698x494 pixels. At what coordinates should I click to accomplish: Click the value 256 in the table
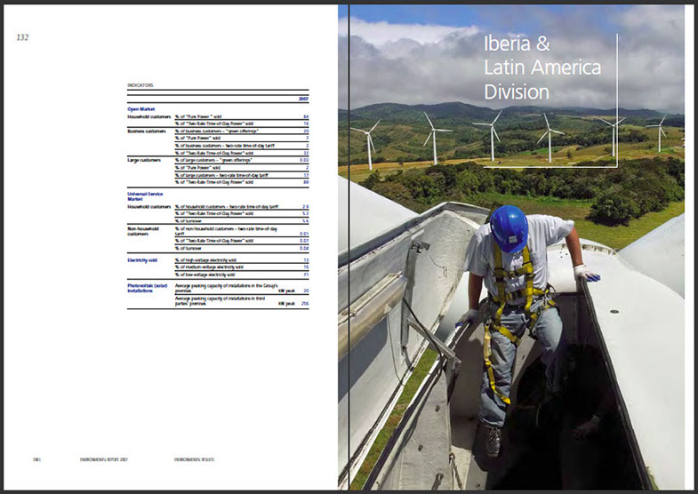(x=304, y=304)
